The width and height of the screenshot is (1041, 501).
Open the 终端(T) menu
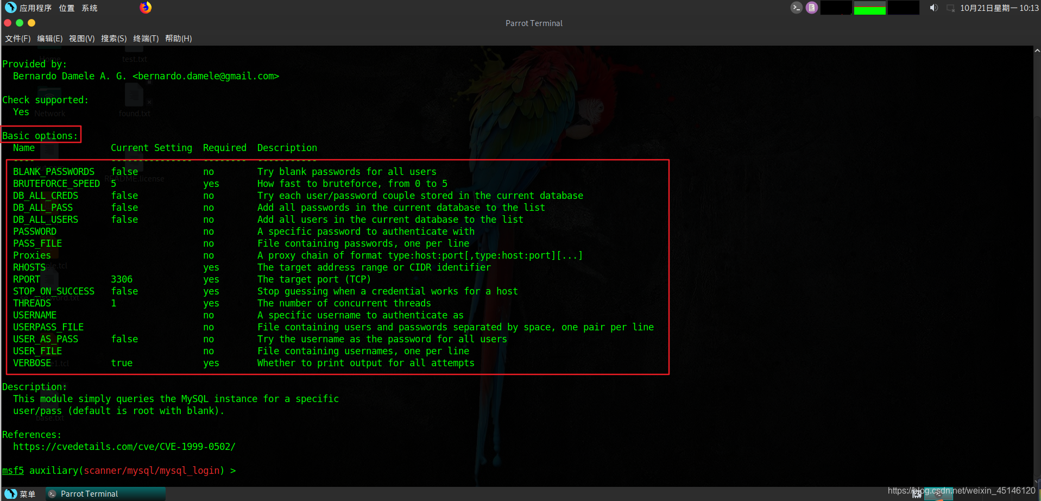tap(146, 39)
